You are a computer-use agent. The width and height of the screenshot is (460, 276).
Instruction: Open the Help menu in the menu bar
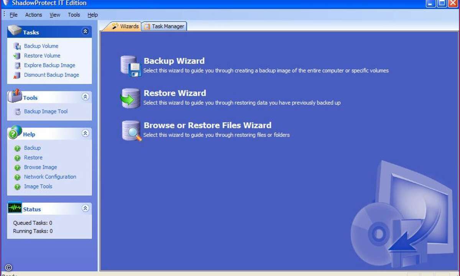point(92,15)
